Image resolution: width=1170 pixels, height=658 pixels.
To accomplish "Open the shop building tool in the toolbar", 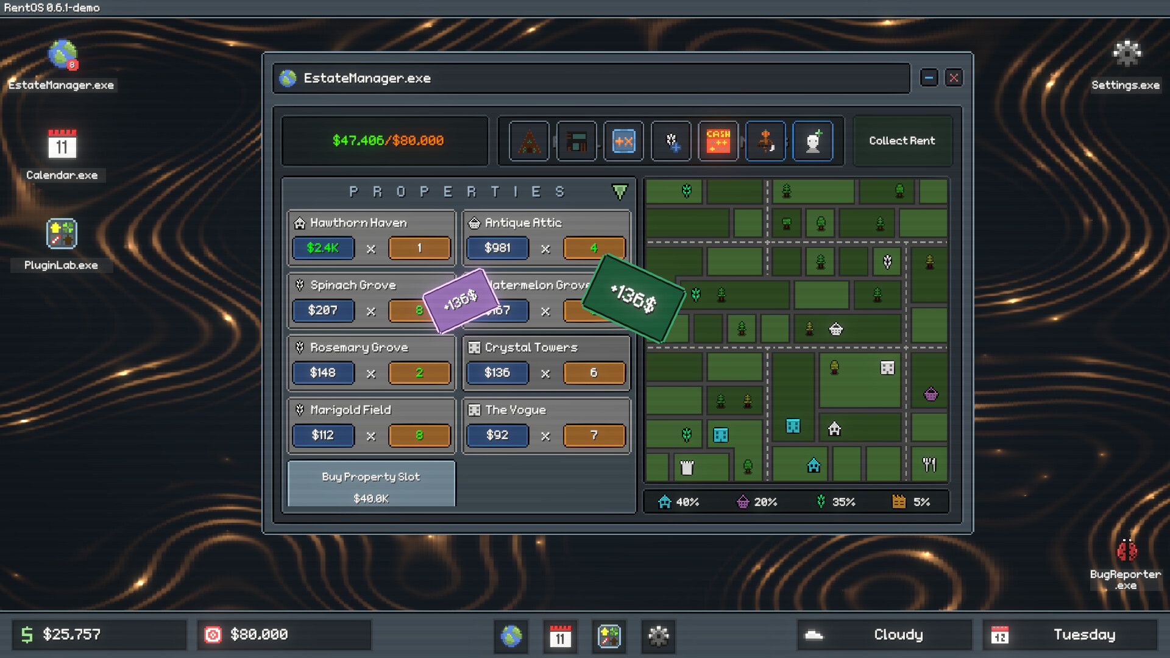I will tap(576, 141).
